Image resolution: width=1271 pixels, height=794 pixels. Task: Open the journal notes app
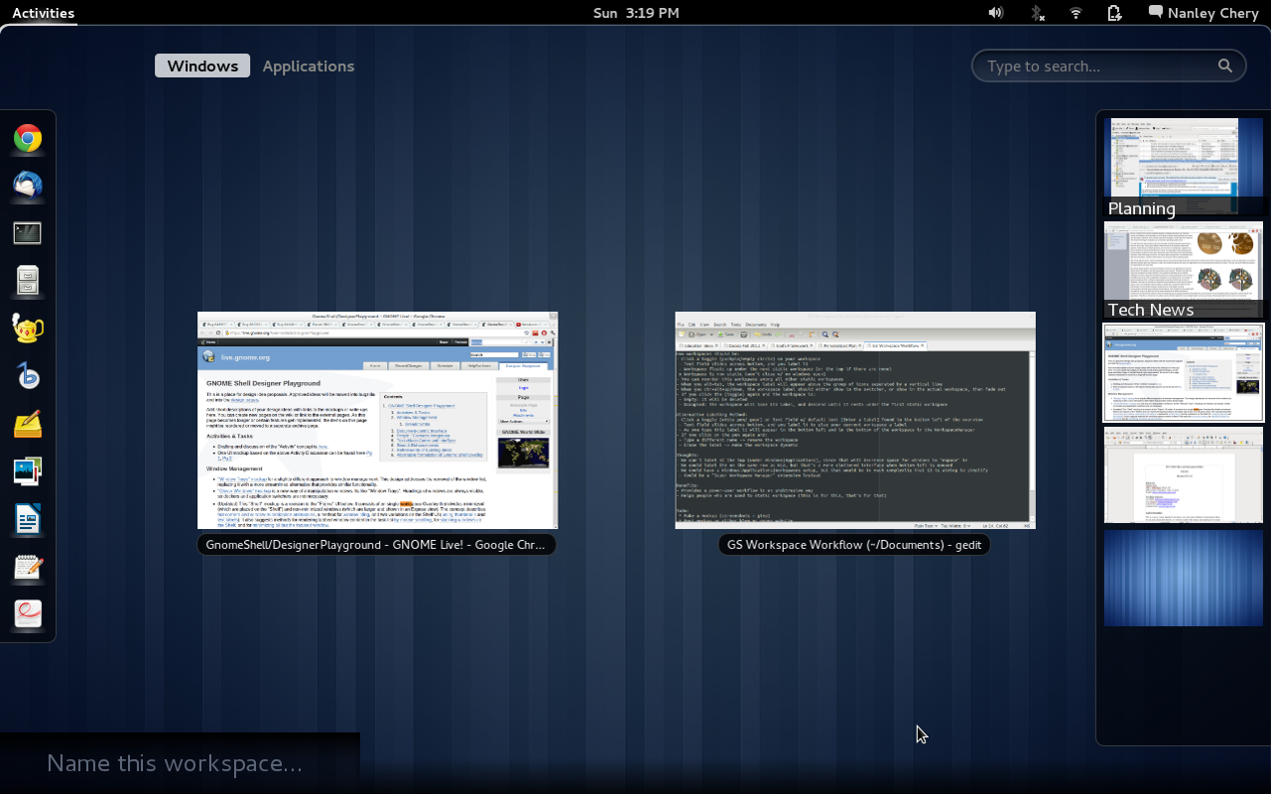point(27,567)
